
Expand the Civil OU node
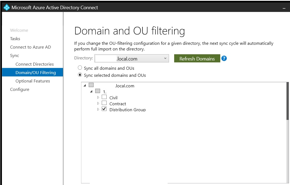click(98, 97)
